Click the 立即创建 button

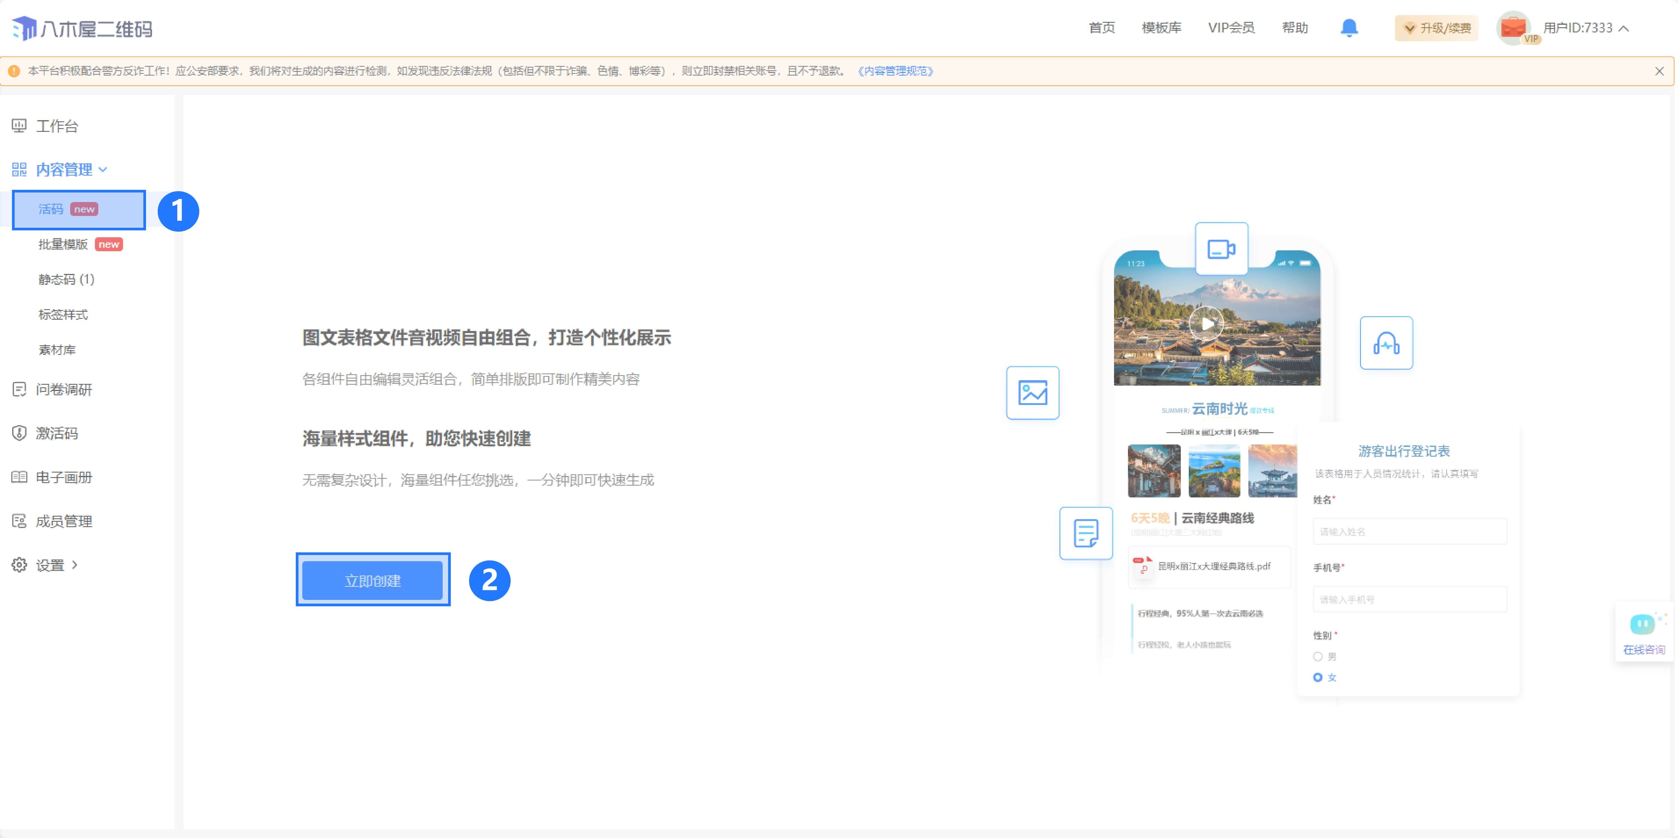[x=372, y=580]
